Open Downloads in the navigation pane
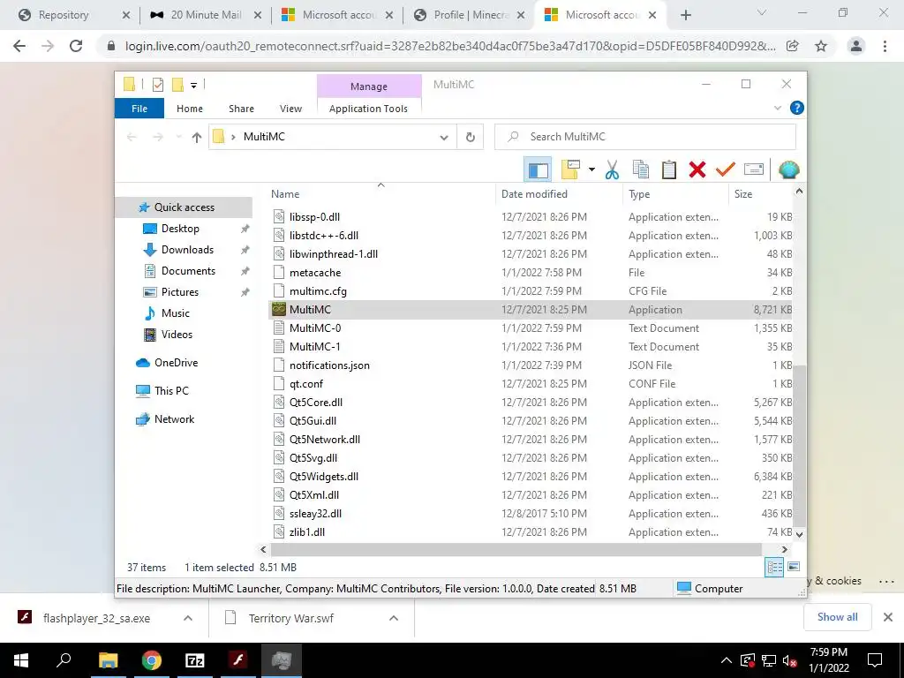 (187, 250)
